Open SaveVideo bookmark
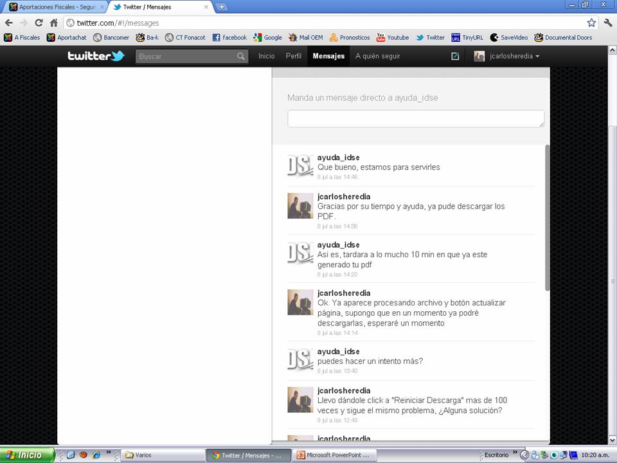Image resolution: width=617 pixels, height=463 pixels. (x=509, y=37)
